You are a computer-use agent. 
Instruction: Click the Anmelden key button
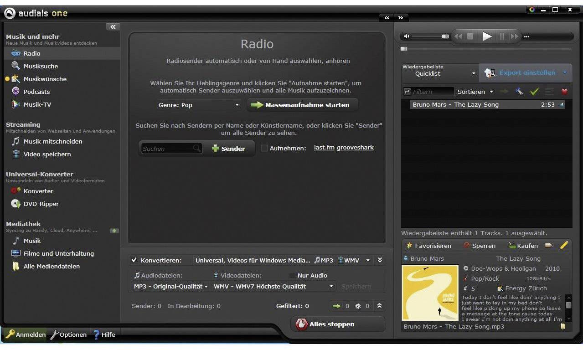(x=26, y=335)
